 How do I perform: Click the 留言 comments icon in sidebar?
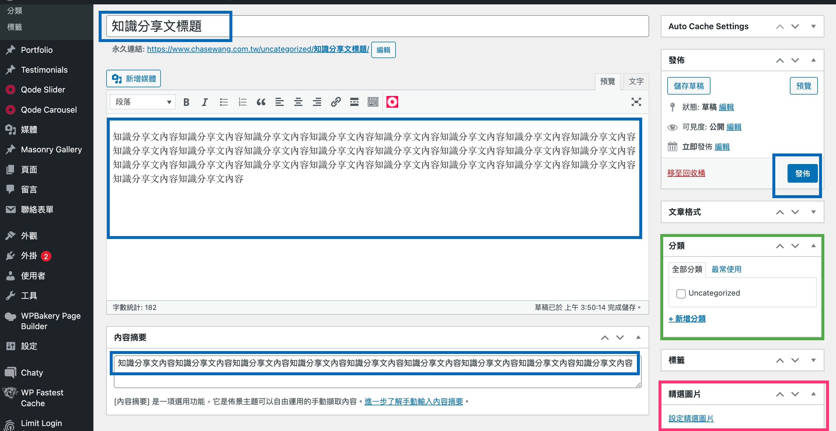(11, 189)
